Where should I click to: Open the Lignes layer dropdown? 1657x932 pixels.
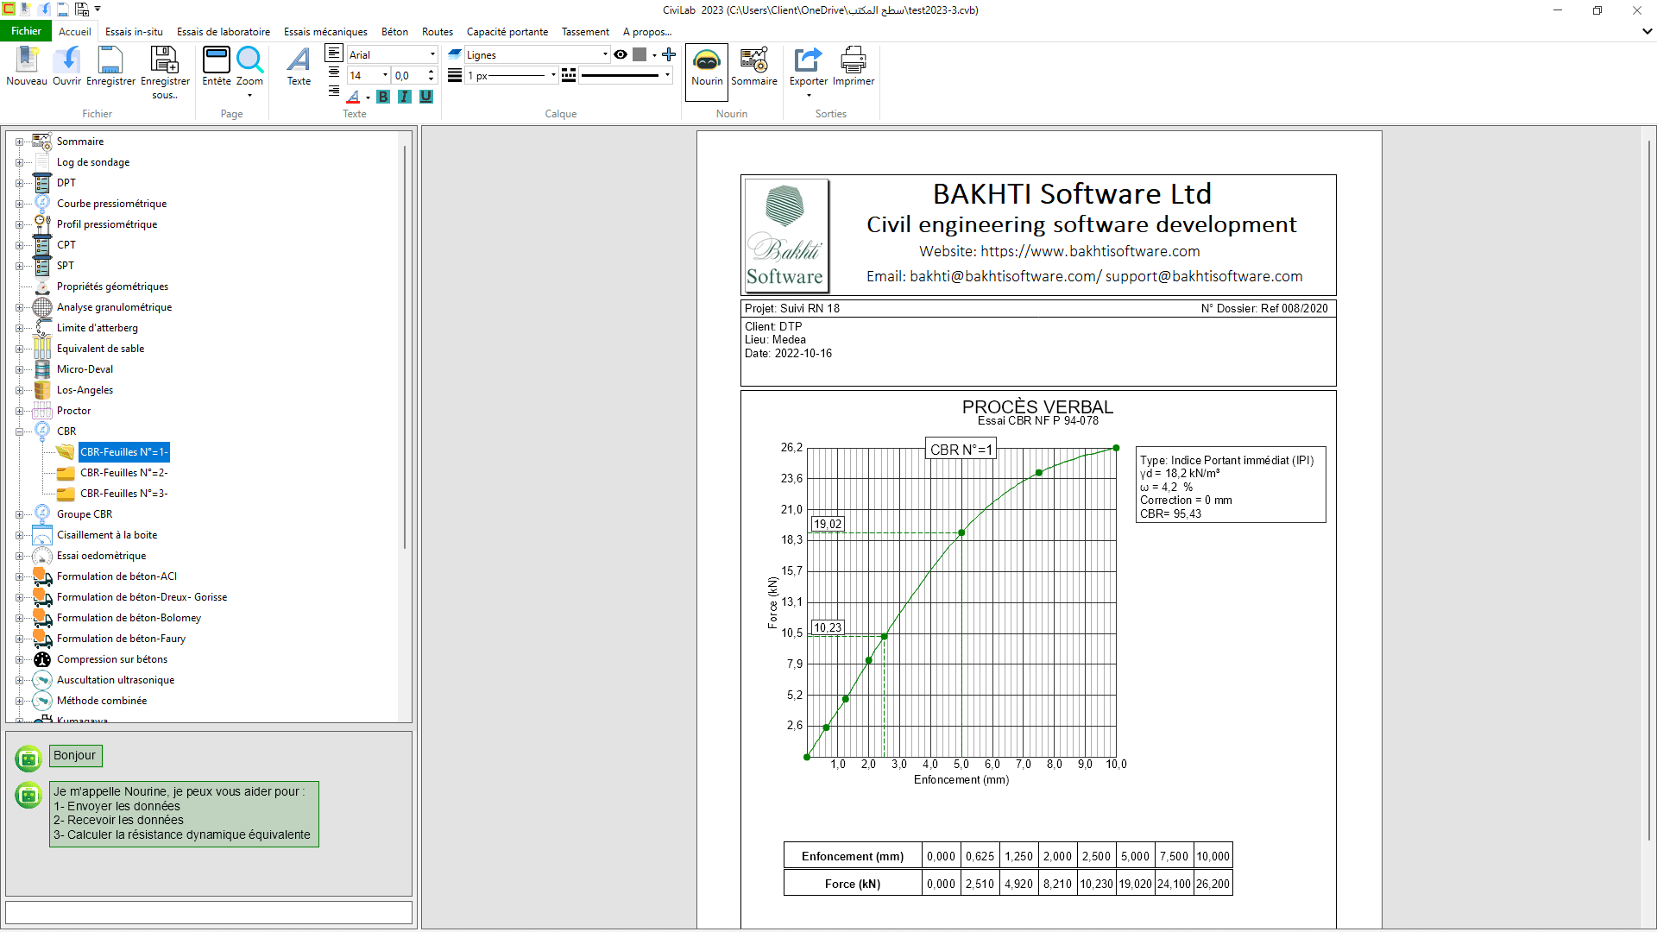point(605,54)
